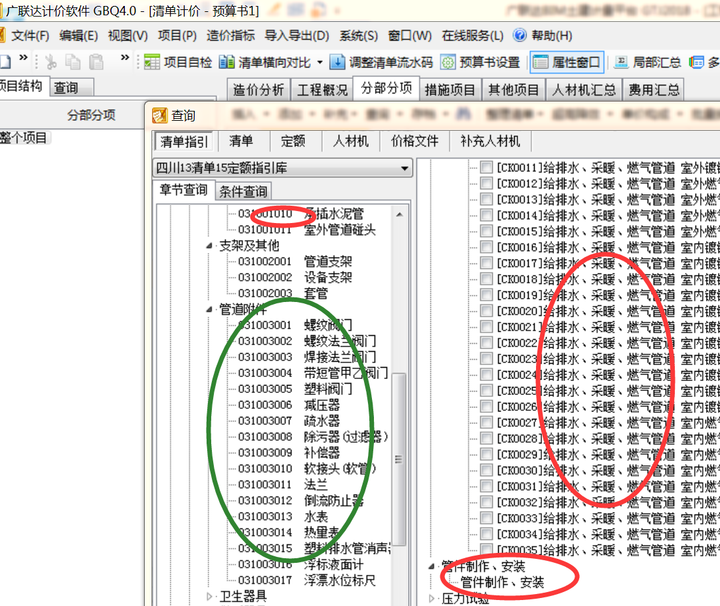Check the box for CK0033

tap(486, 518)
